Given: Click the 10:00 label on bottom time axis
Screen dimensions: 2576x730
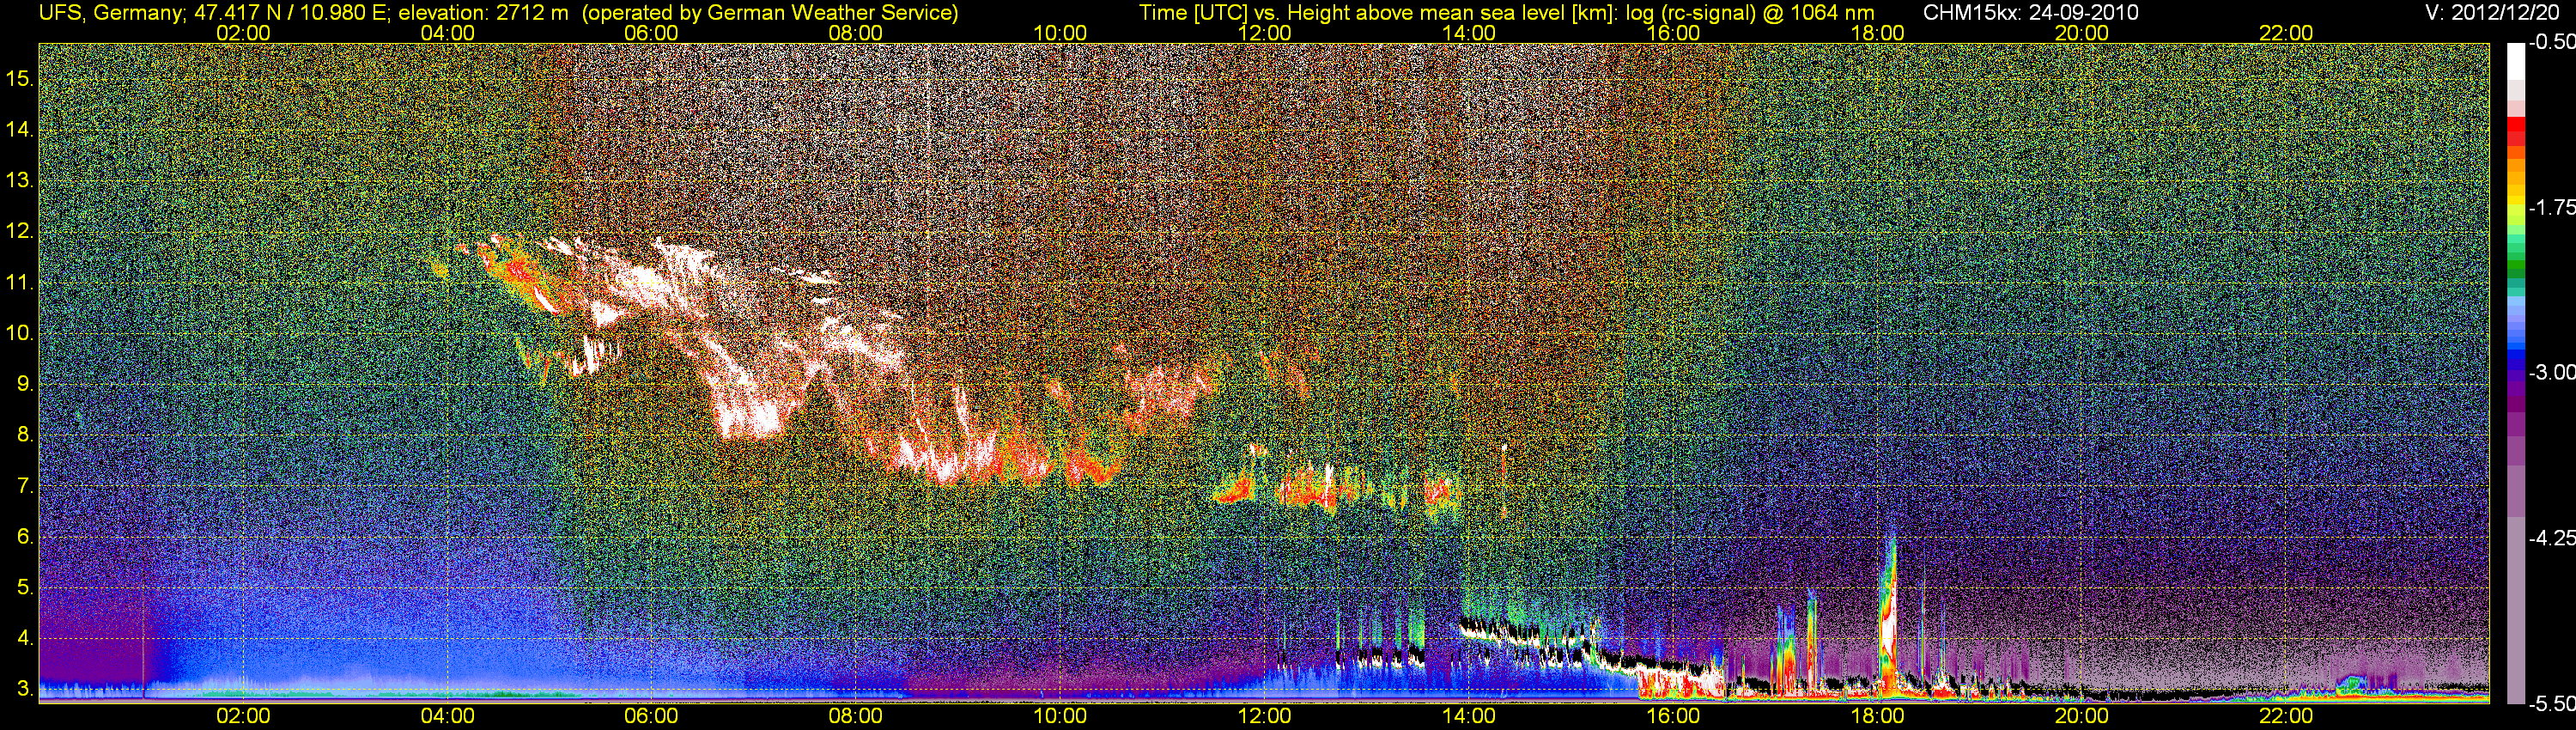Looking at the screenshot, I should pyautogui.click(x=1060, y=716).
